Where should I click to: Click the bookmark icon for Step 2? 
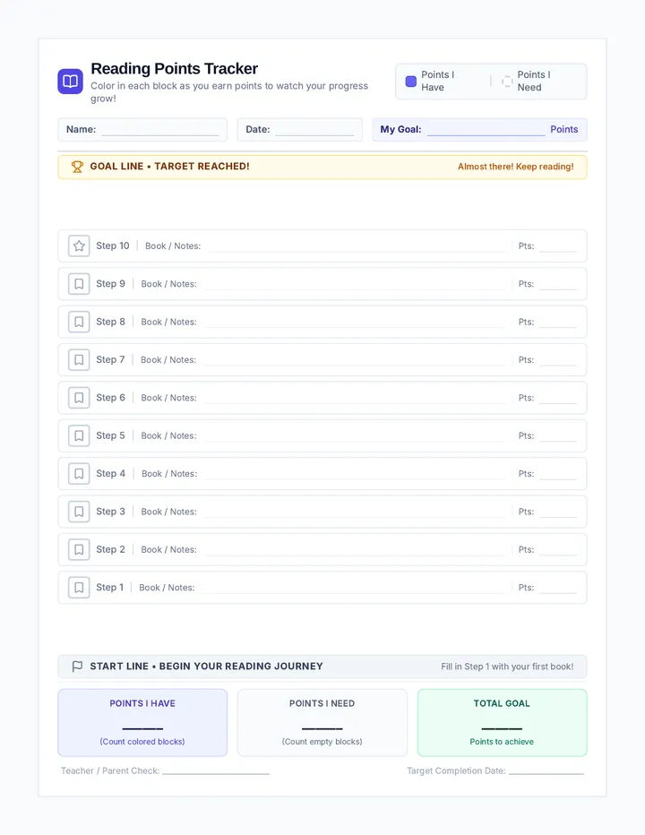click(79, 549)
